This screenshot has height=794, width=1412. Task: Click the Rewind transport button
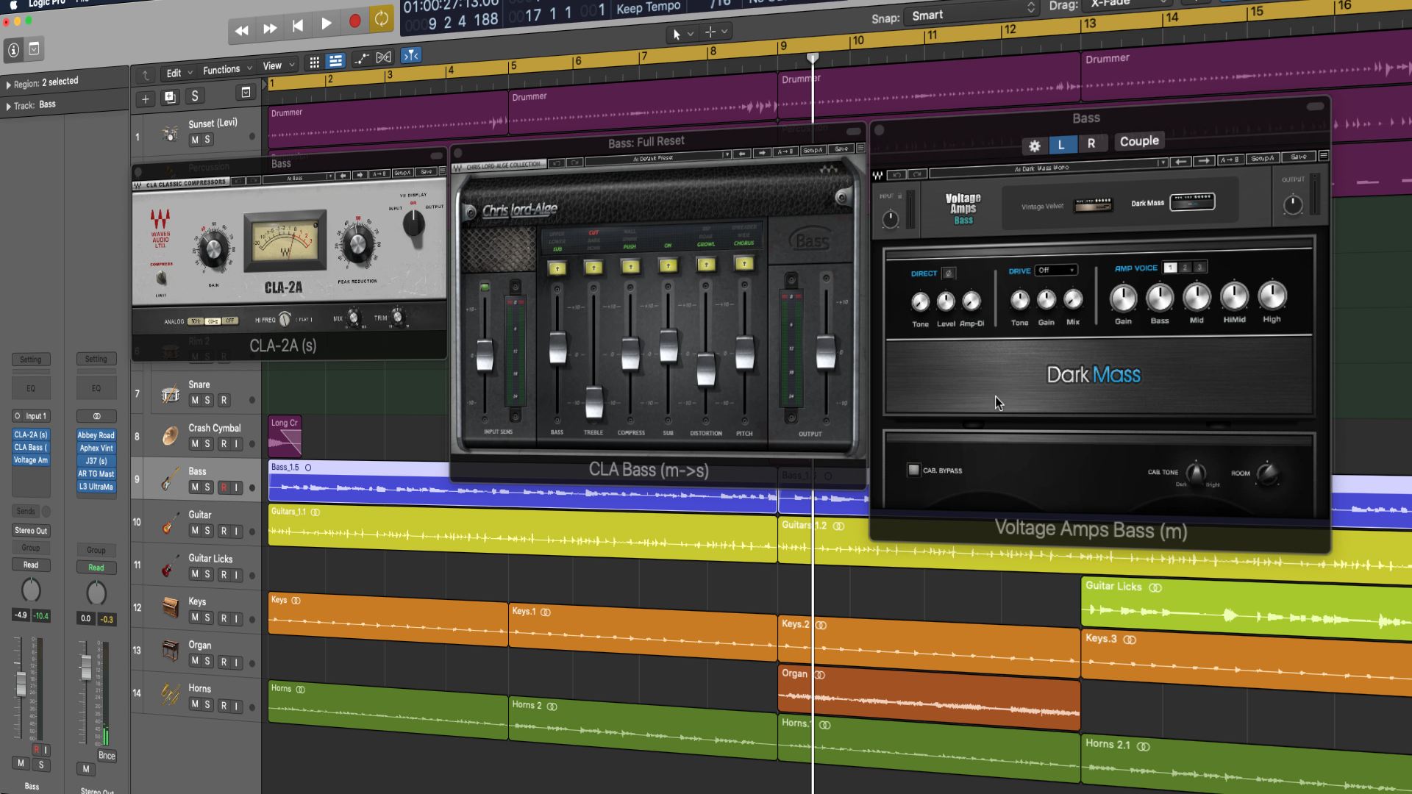coord(242,31)
